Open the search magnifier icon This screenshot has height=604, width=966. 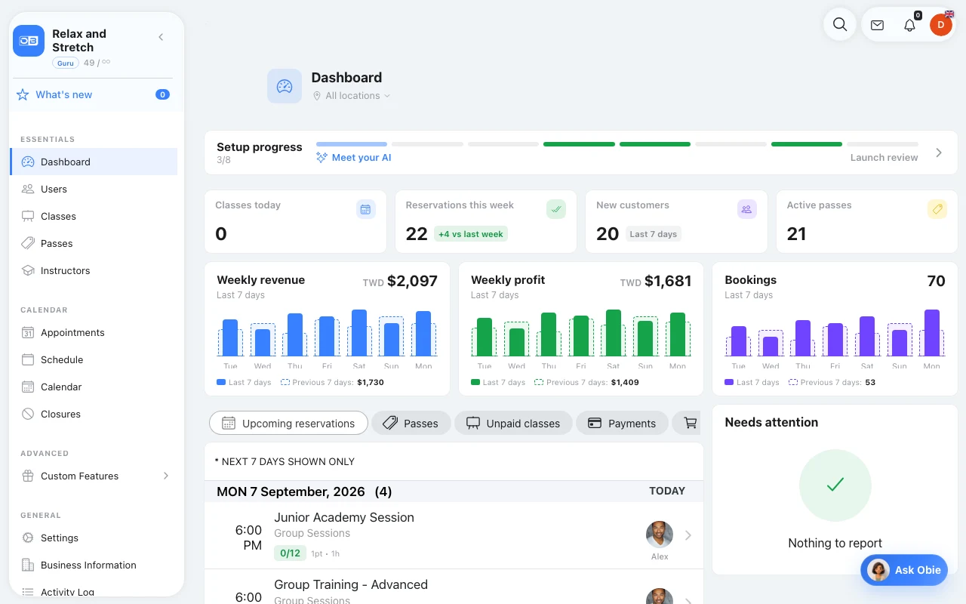(x=839, y=24)
